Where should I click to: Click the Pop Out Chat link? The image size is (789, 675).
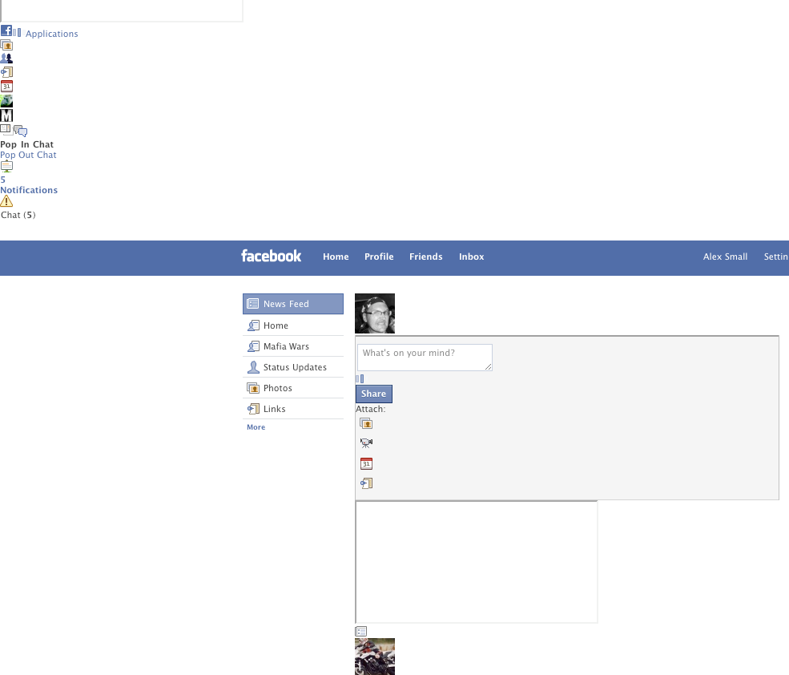tap(28, 155)
